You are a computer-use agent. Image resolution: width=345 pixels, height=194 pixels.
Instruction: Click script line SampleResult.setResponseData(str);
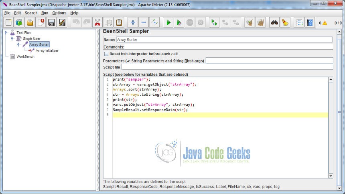(150, 110)
